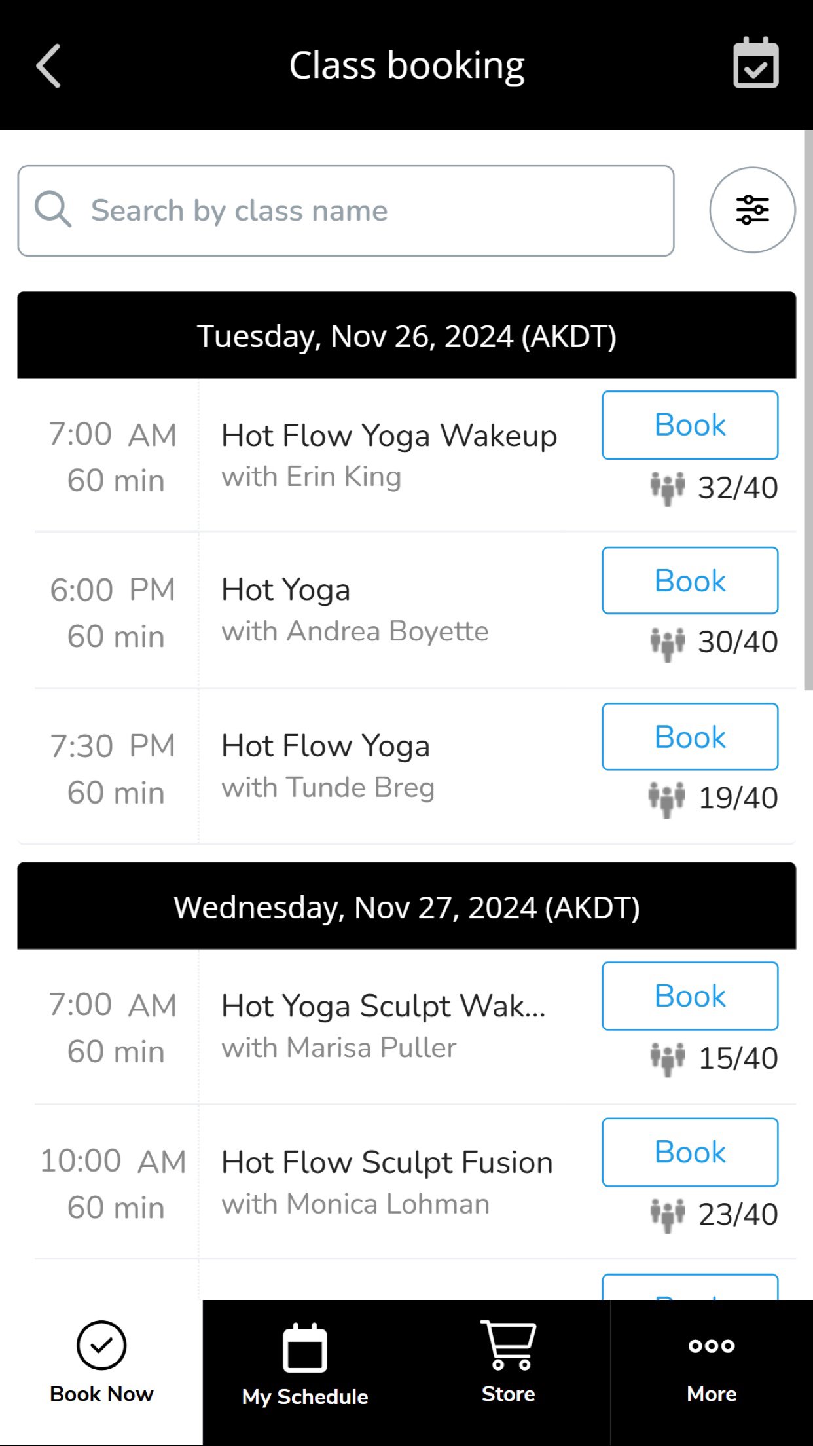Click attendance icon for Hot Yoga class
The image size is (813, 1446).
pos(667,643)
